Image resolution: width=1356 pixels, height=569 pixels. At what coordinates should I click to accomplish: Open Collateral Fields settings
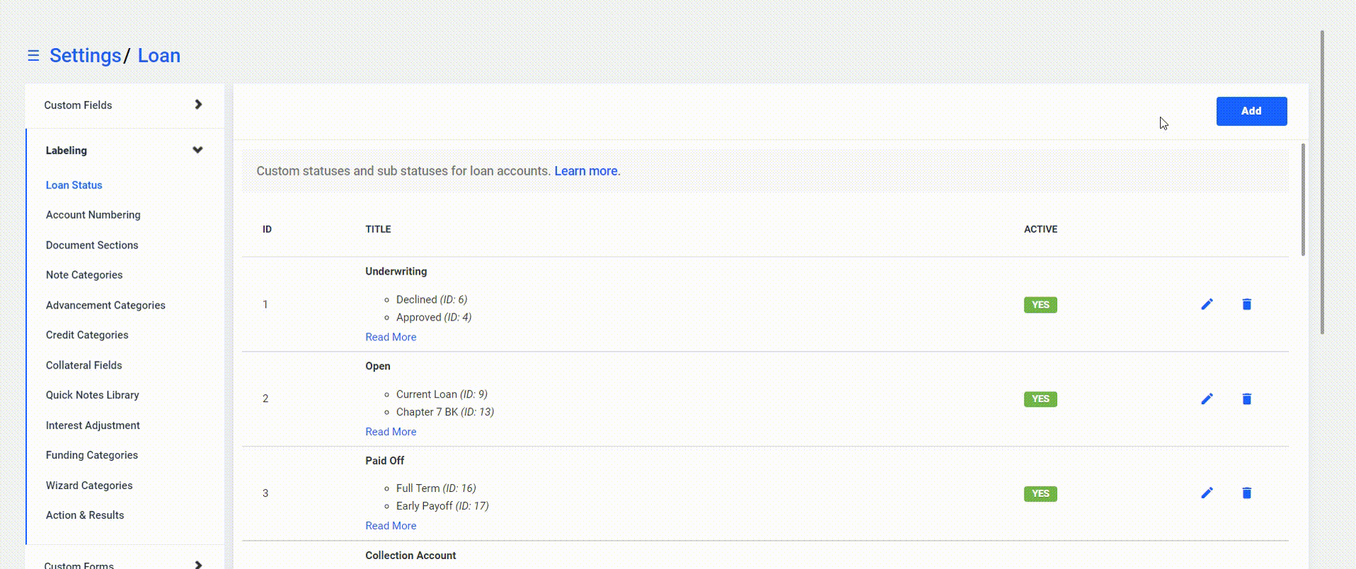(84, 365)
